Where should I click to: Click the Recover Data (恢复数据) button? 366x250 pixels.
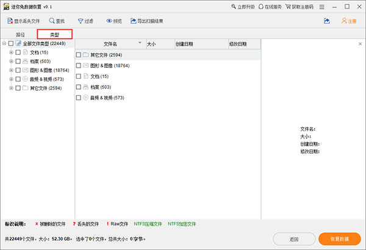pos(340,238)
